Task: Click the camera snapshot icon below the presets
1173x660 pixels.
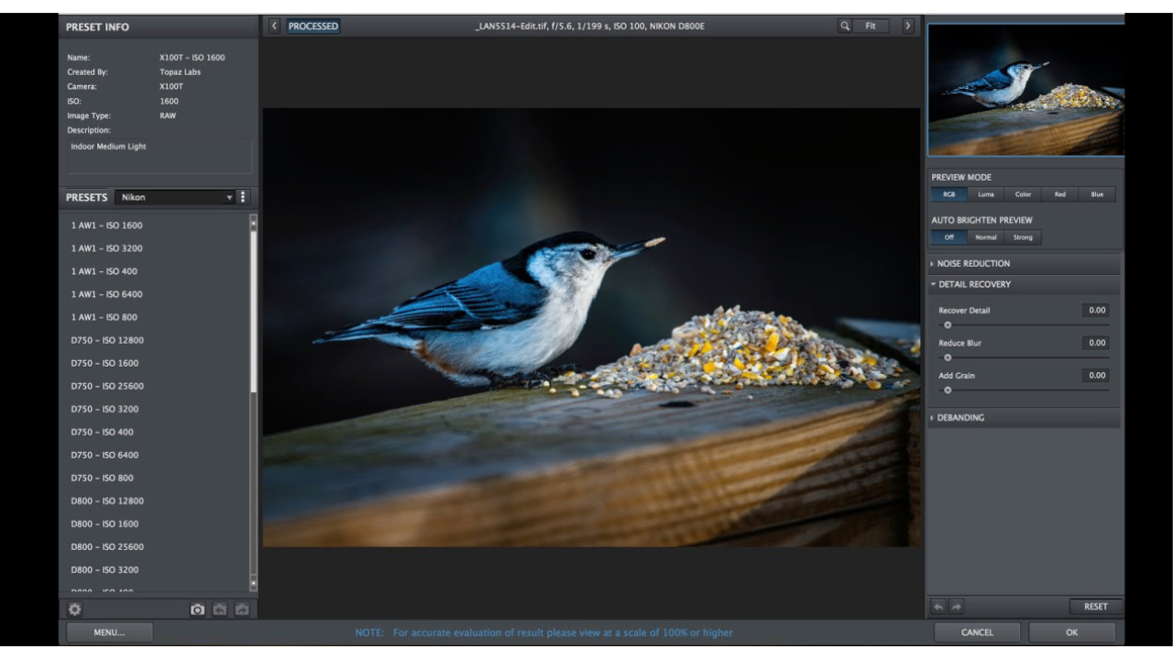Action: [197, 609]
